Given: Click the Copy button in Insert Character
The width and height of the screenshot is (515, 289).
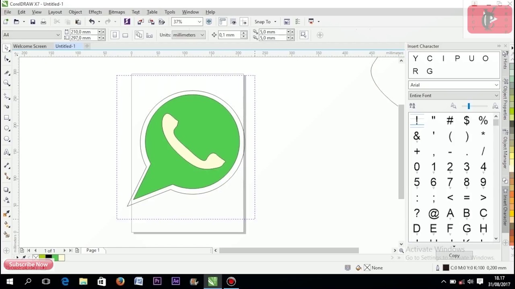Looking at the screenshot, I should pos(454,256).
